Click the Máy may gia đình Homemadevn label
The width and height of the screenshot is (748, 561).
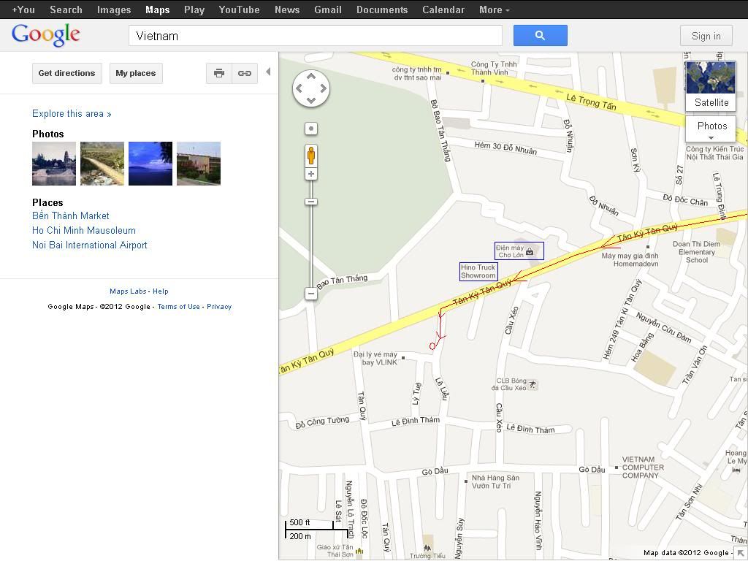630,259
